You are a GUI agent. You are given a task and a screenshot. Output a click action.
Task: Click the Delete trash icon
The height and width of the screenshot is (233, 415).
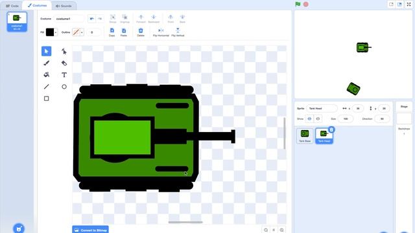click(x=141, y=32)
